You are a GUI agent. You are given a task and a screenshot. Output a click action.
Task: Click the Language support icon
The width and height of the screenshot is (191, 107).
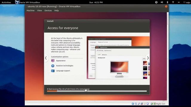click(53, 71)
